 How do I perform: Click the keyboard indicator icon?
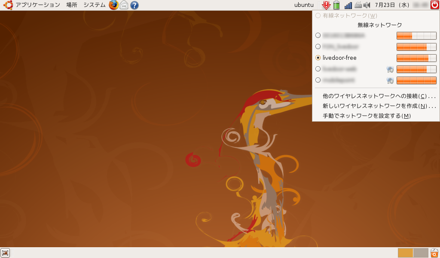(x=357, y=5)
